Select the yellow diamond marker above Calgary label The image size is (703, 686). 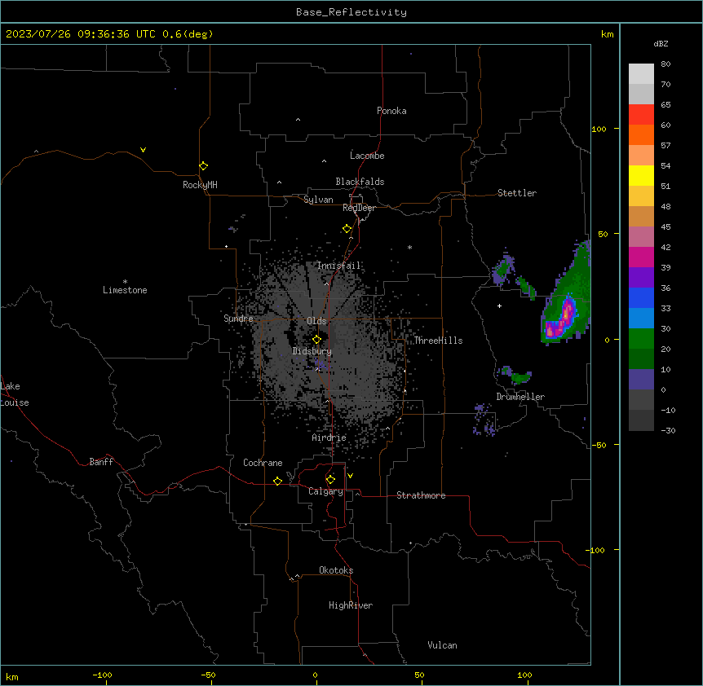pos(330,480)
